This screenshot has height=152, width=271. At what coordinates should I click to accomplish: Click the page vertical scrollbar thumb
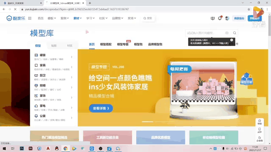point(269,25)
